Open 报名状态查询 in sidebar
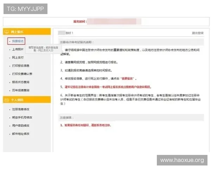Screen dimensions: 211x169 pyautogui.click(x=21, y=82)
